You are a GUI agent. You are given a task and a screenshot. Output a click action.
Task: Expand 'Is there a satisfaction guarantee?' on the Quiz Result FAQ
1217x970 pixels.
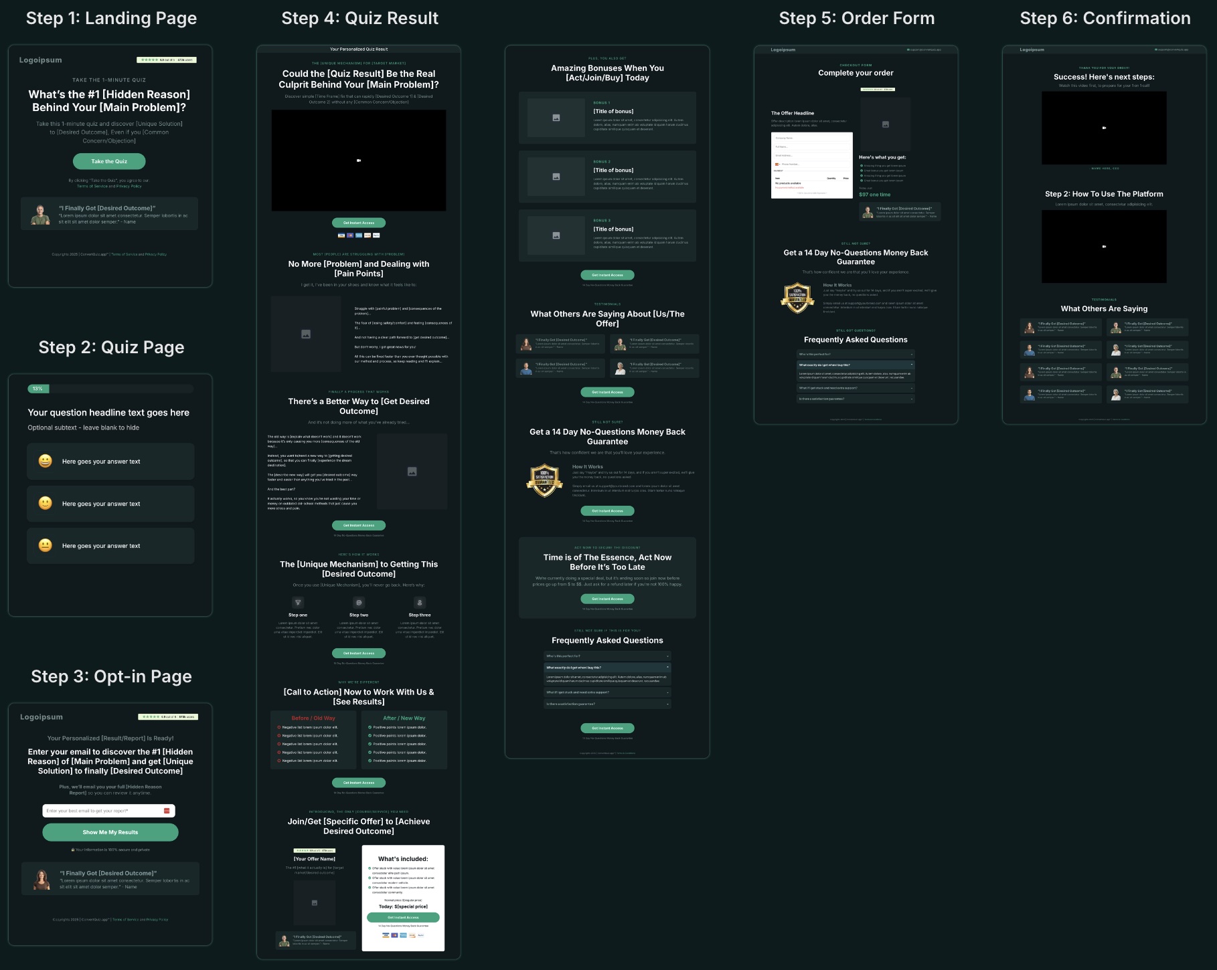607,704
